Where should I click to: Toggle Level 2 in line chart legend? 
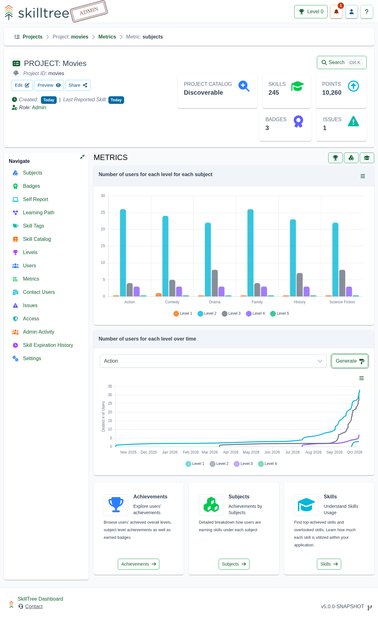coord(219,464)
